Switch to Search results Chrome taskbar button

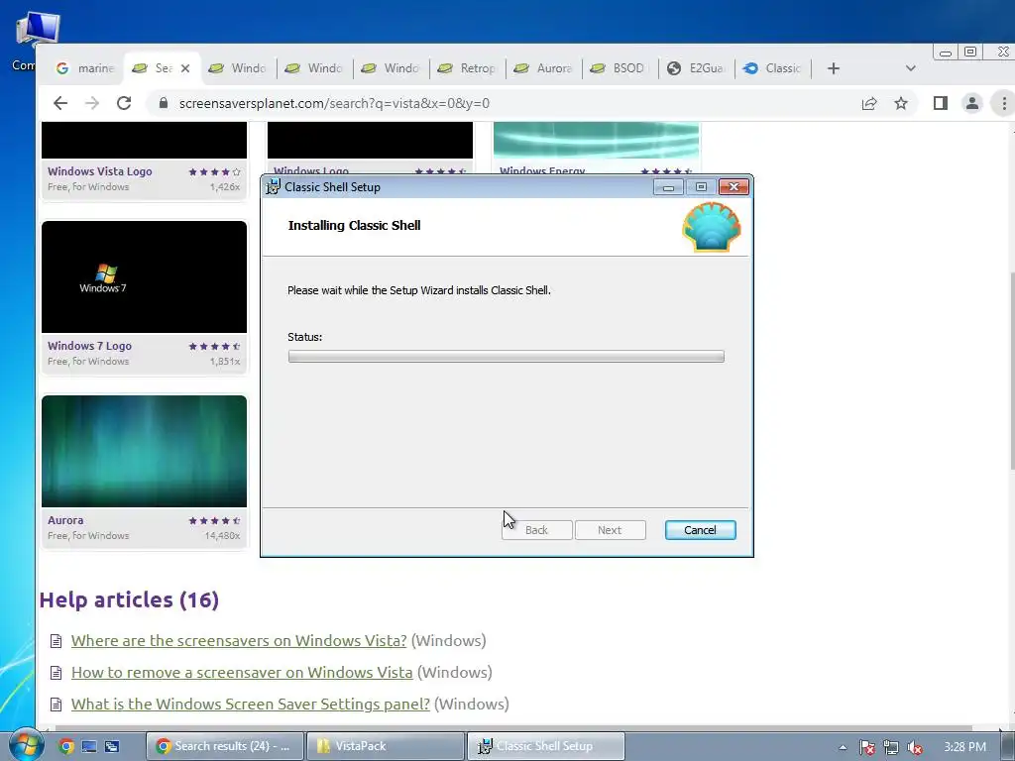[x=225, y=746]
